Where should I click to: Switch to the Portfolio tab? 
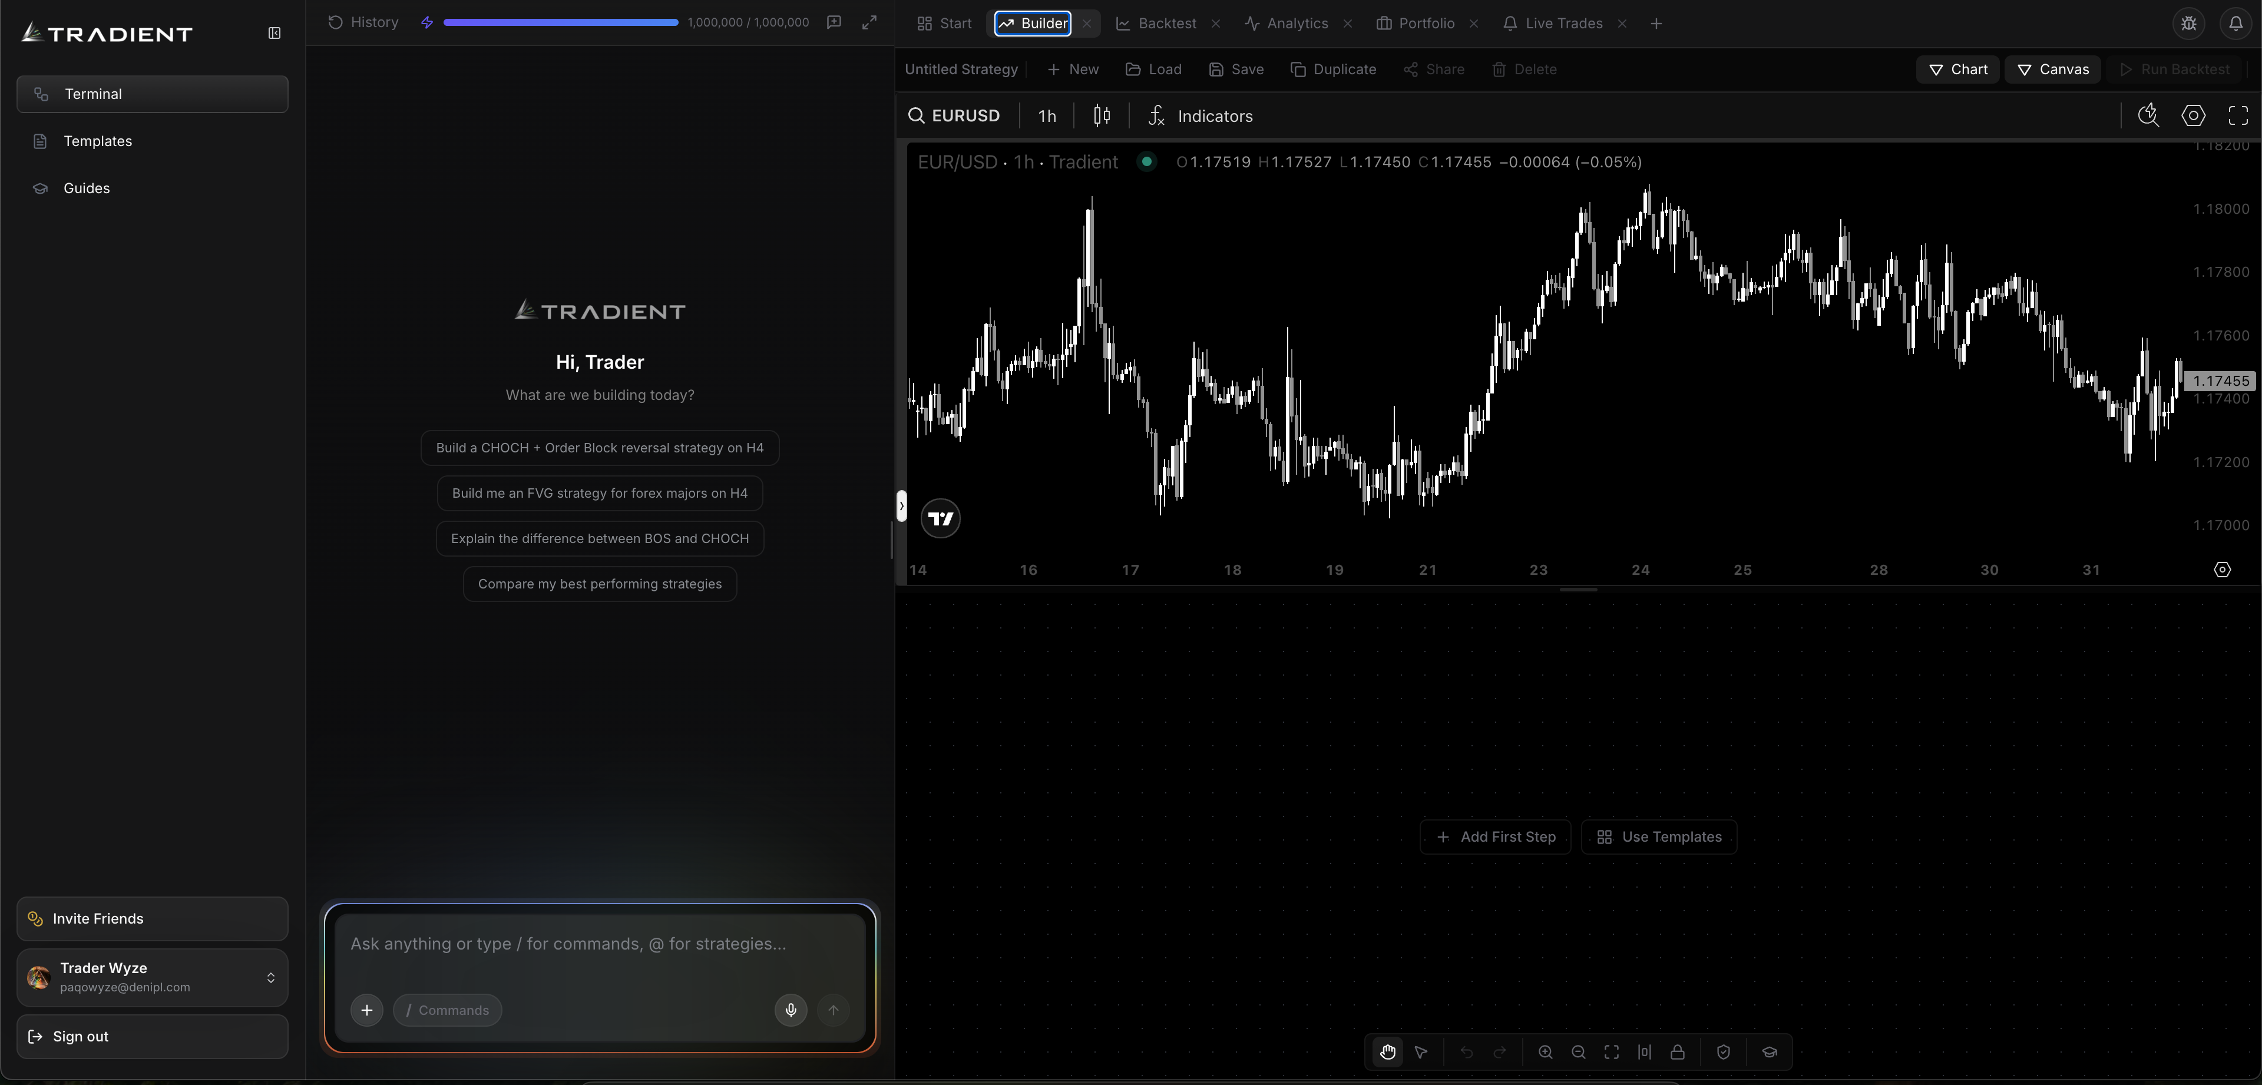(1416, 24)
